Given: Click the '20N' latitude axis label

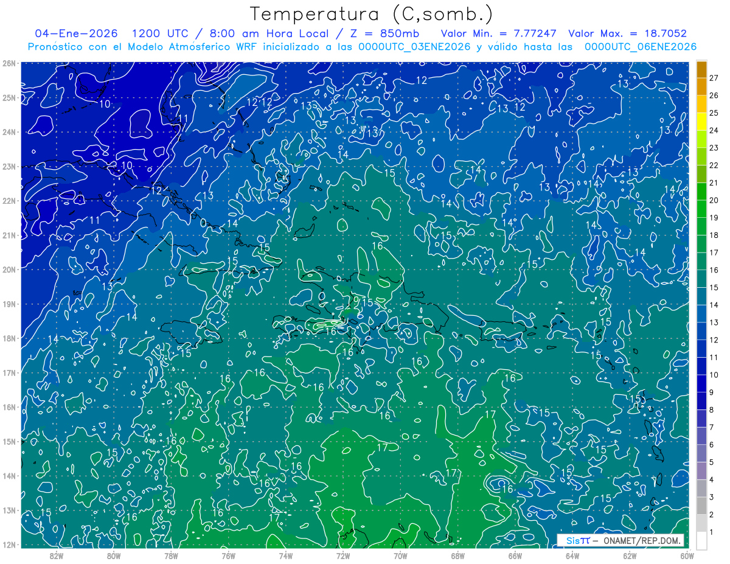Looking at the screenshot, I should click(9, 270).
